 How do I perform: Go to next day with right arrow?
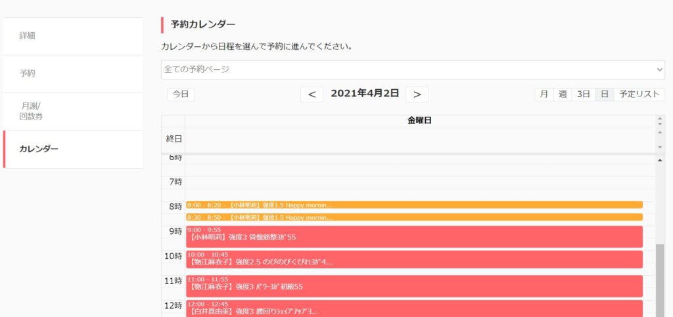pos(417,95)
